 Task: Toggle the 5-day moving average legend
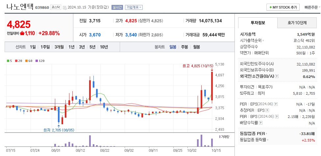coord(9,61)
